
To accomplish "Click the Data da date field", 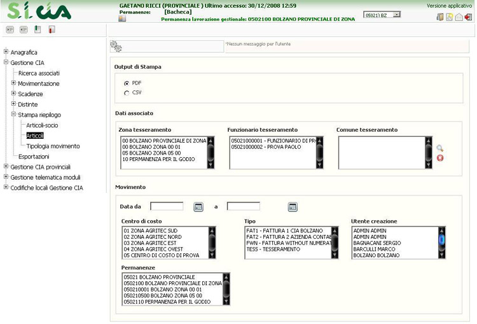I will (167, 206).
